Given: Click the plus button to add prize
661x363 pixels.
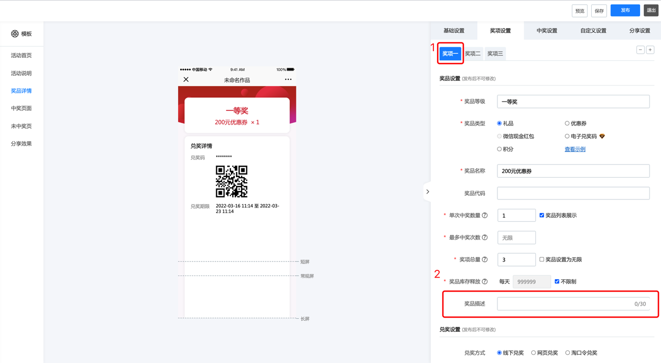Looking at the screenshot, I should click(x=650, y=50).
